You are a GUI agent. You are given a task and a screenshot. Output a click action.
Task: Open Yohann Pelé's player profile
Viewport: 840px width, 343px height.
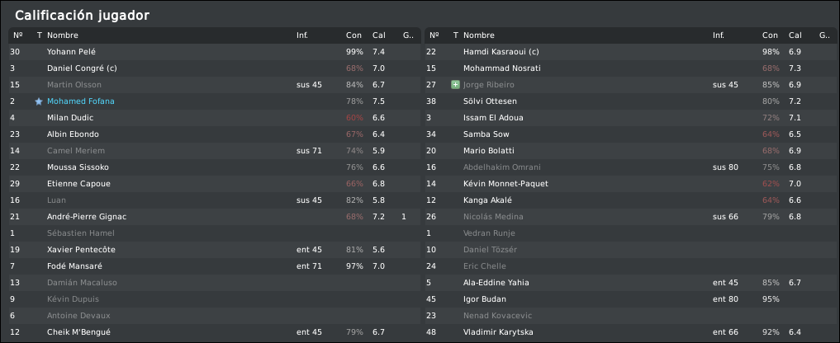(72, 52)
